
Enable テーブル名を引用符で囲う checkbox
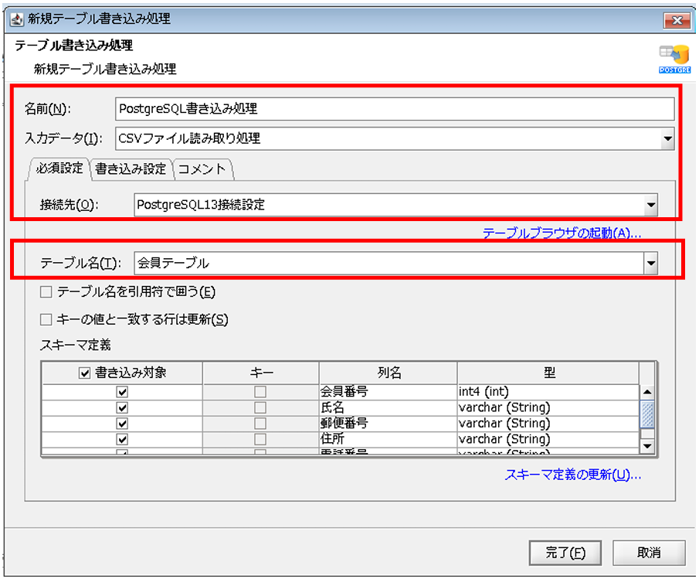click(46, 292)
